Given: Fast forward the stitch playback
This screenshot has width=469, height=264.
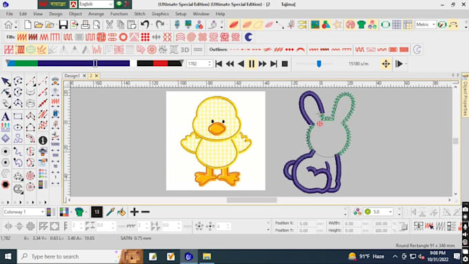Looking at the screenshot, I should [x=263, y=63].
